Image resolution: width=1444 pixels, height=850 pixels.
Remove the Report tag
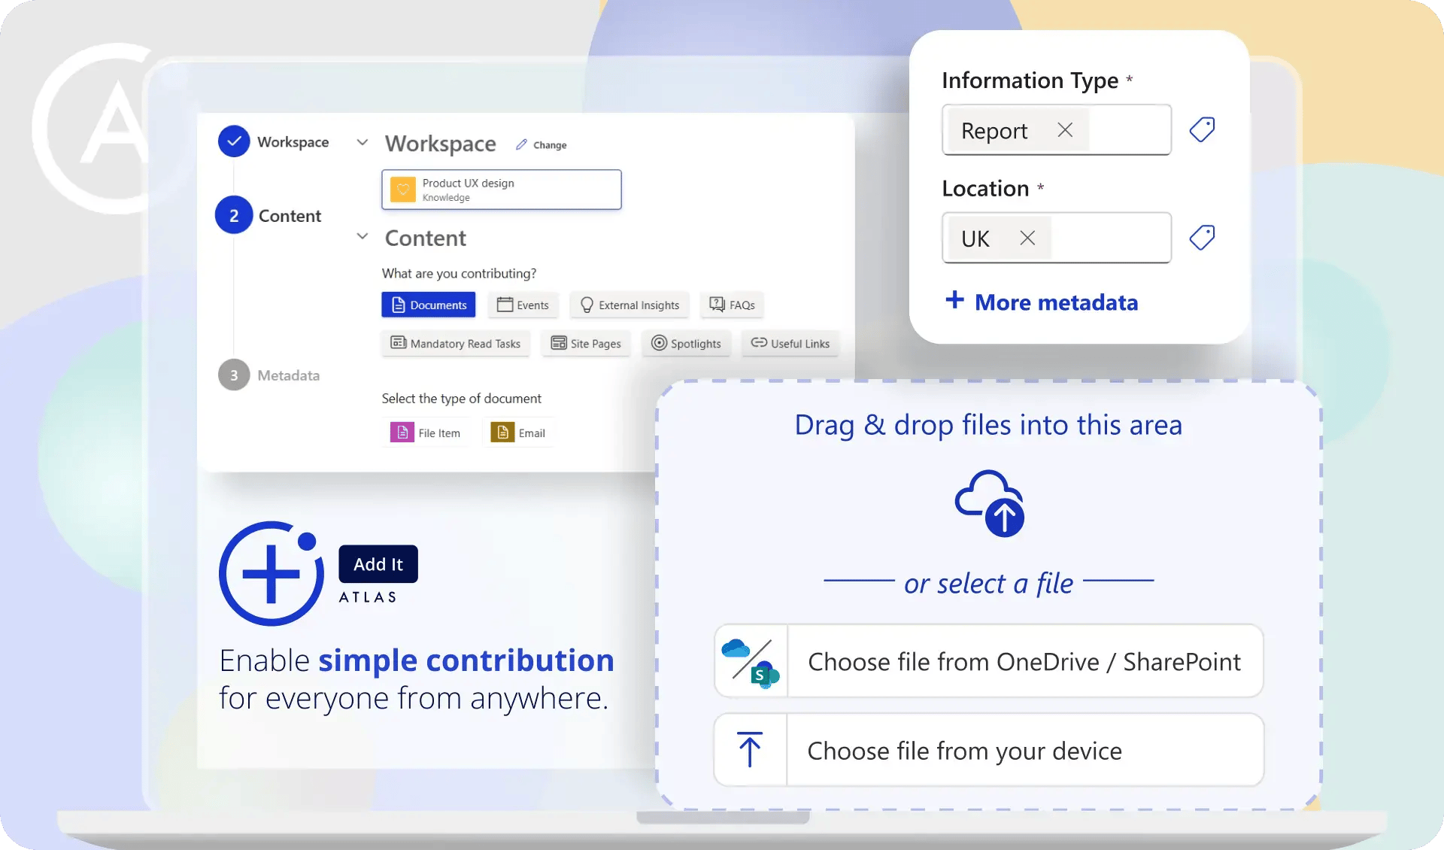tap(1065, 130)
